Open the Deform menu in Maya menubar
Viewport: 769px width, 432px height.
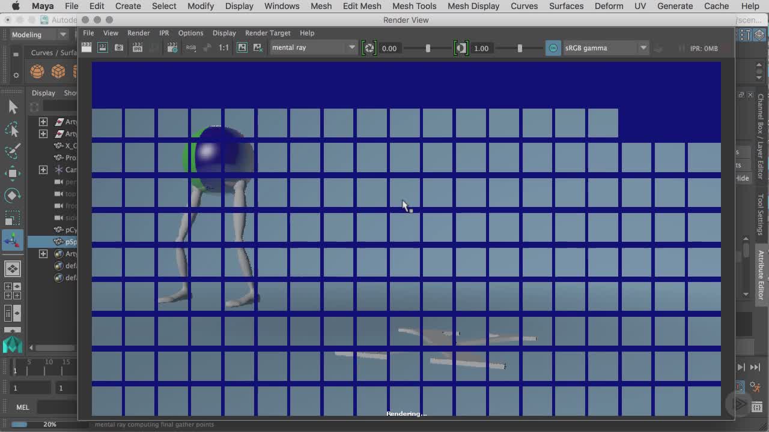pos(609,6)
